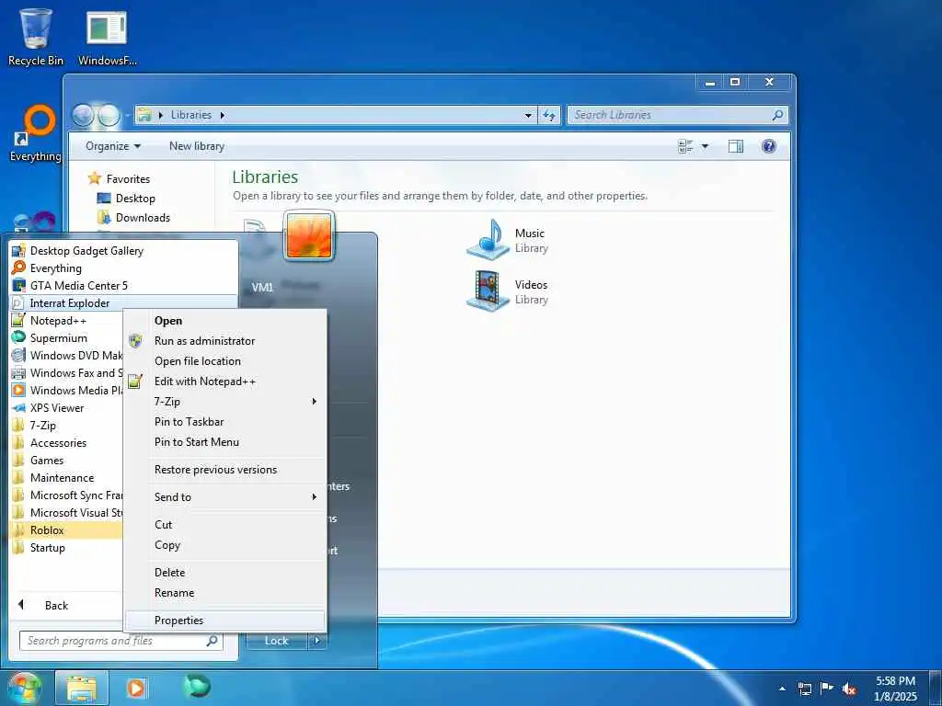This screenshot has width=942, height=706.
Task: Click the change view icon in Explorer
Action: 685,146
